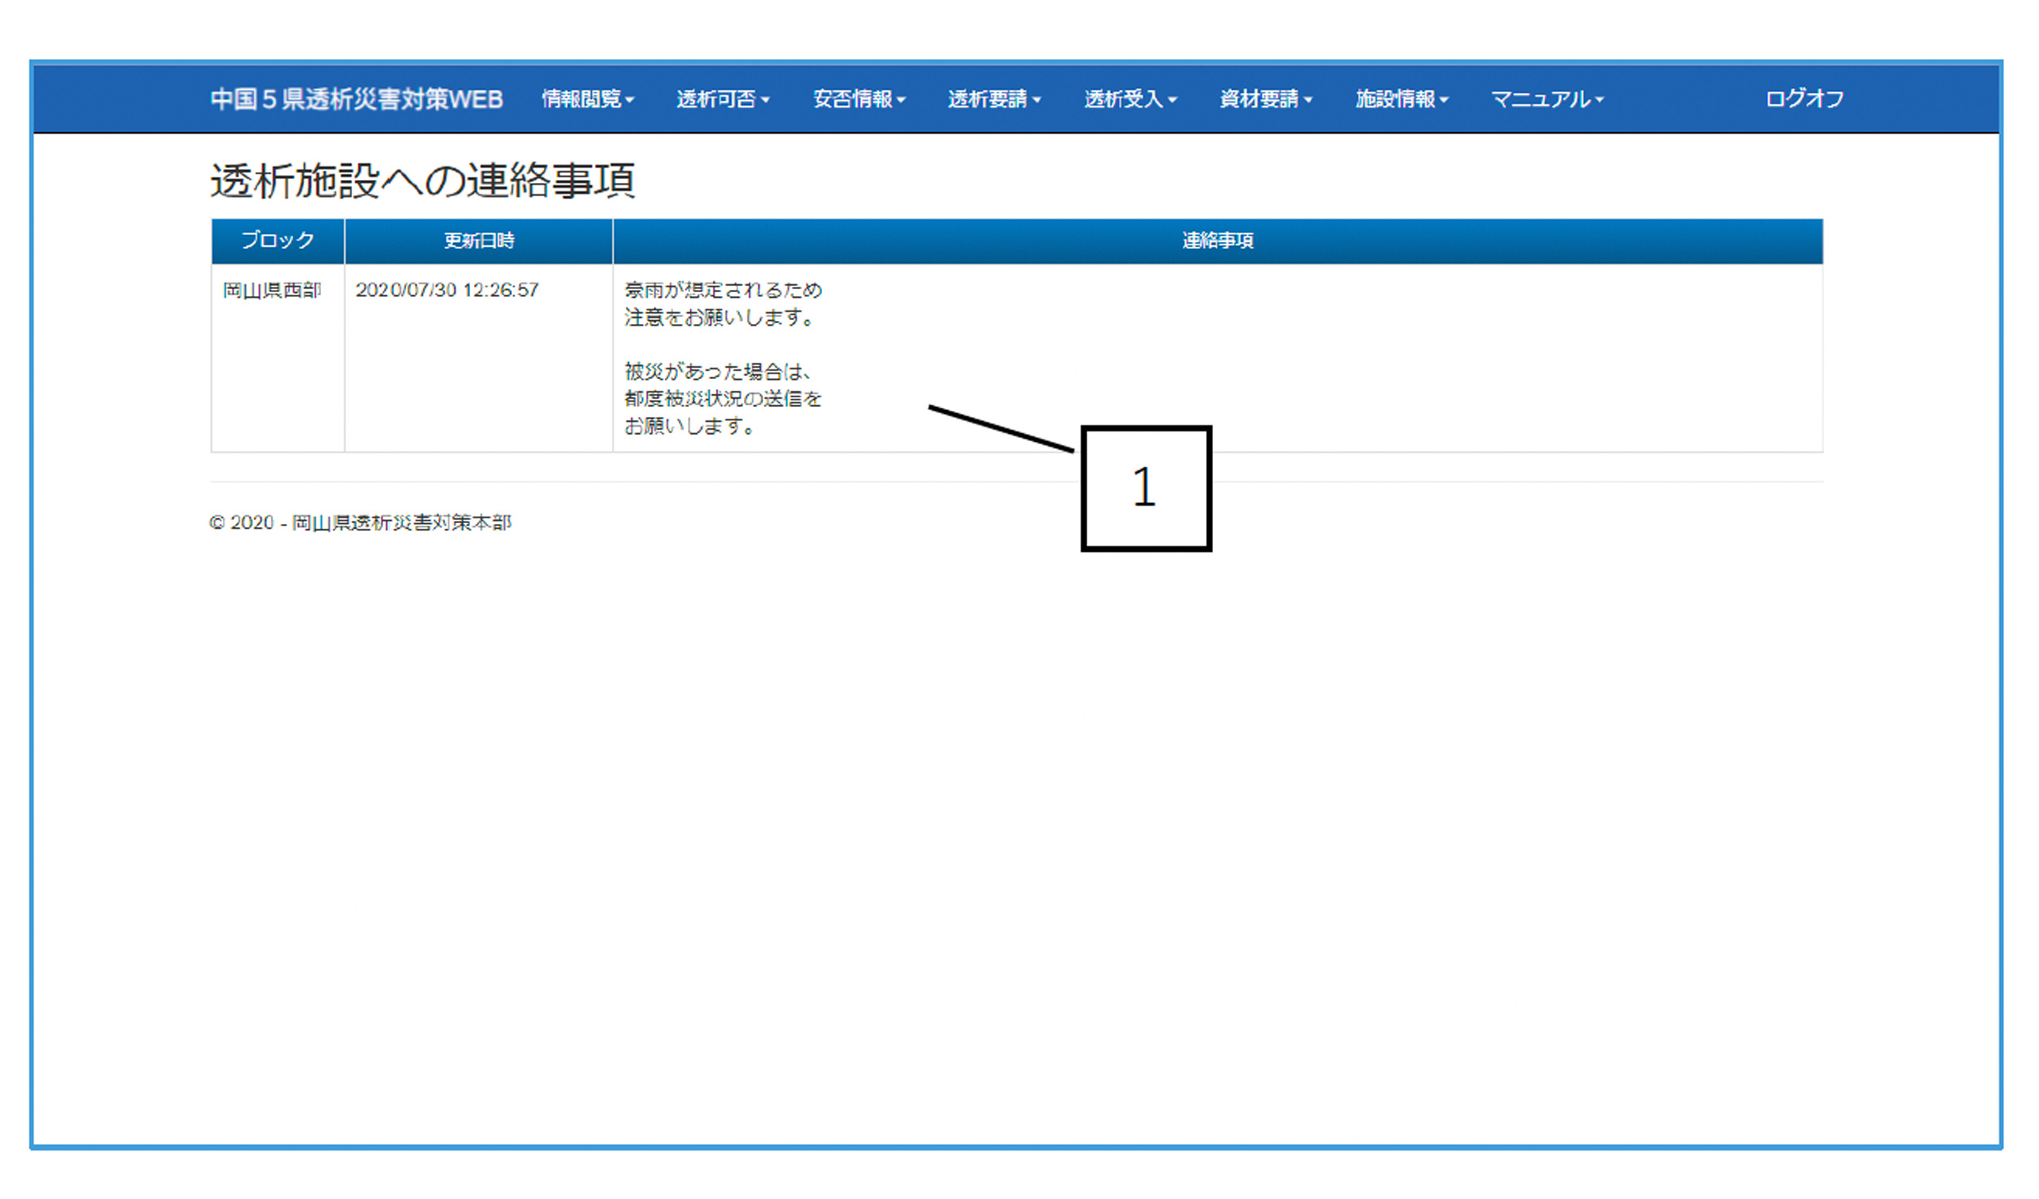
Task: Expand the 資材要請 dropdown
Action: click(x=1266, y=99)
